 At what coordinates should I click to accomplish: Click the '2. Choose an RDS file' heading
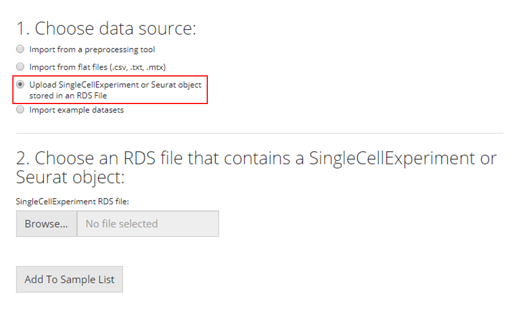point(160,159)
